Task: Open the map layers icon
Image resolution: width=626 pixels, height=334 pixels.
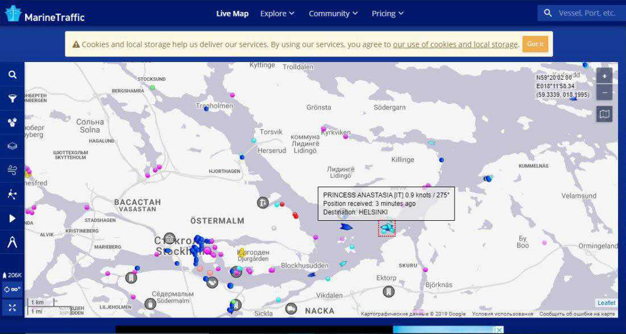Action: click(13, 146)
